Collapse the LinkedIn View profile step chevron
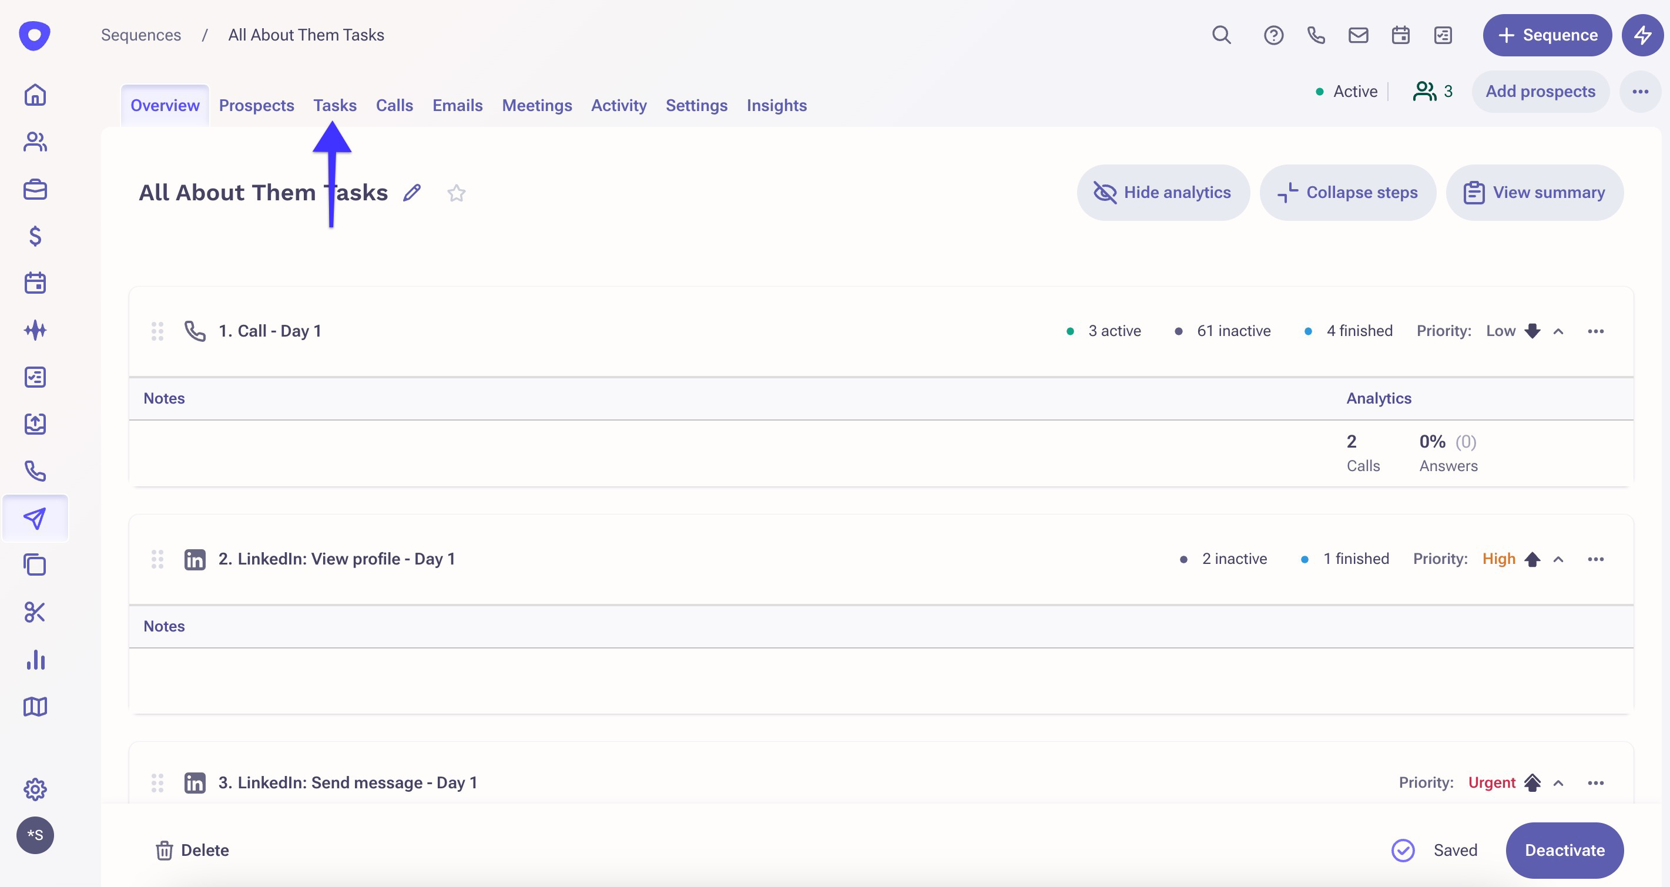This screenshot has width=1670, height=887. [1558, 559]
